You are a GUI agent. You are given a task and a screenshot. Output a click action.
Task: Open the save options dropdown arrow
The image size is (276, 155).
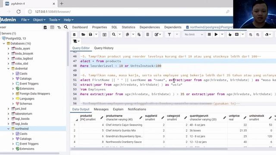point(96,34)
